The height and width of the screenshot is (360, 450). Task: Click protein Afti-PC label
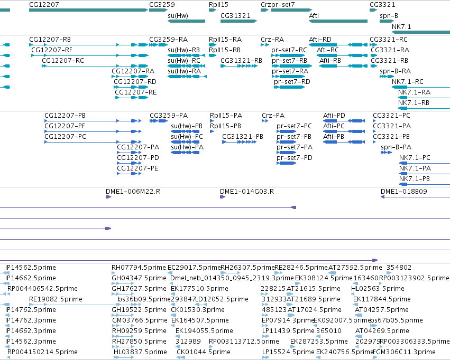[x=334, y=126]
